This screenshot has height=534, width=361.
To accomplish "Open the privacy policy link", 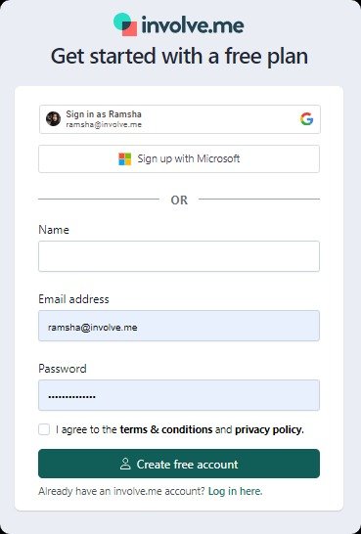I will (x=269, y=429).
